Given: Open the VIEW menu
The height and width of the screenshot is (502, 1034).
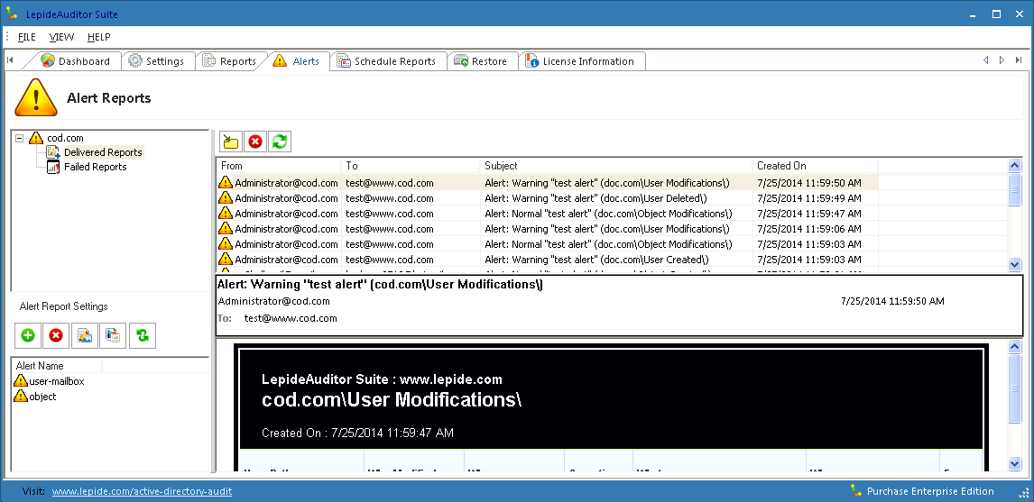Looking at the screenshot, I should [61, 37].
